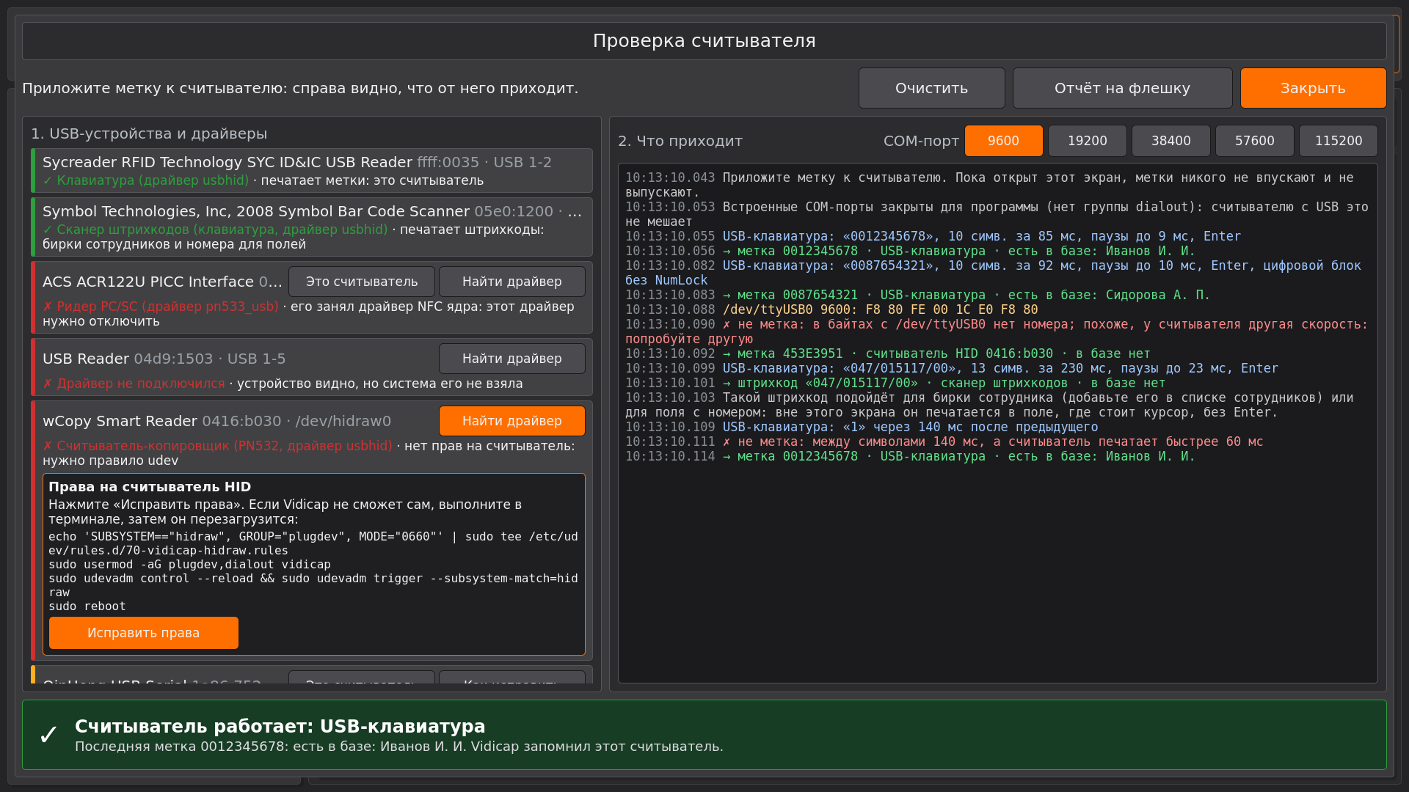1409x792 pixels.
Task: Click the 2. Что приходит heading
Action: pyautogui.click(x=680, y=141)
